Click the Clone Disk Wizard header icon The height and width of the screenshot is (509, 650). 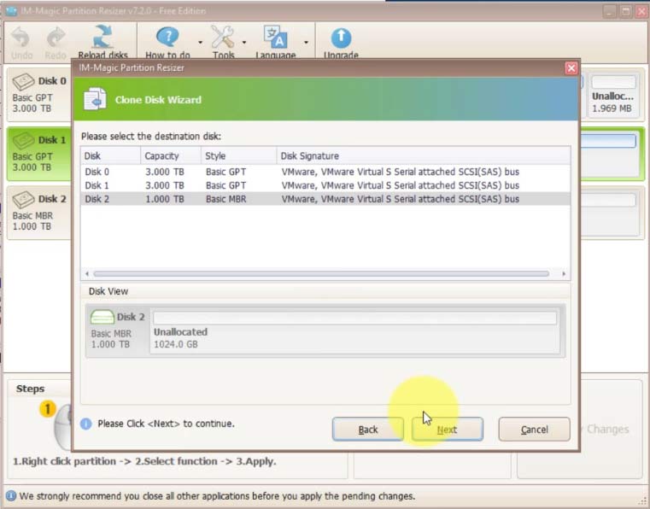pyautogui.click(x=95, y=99)
